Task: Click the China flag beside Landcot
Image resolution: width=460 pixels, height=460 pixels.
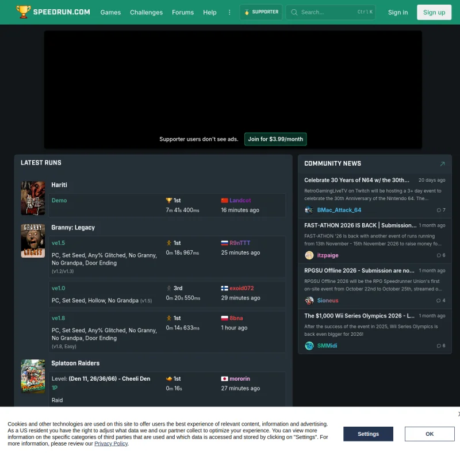Action: click(224, 200)
